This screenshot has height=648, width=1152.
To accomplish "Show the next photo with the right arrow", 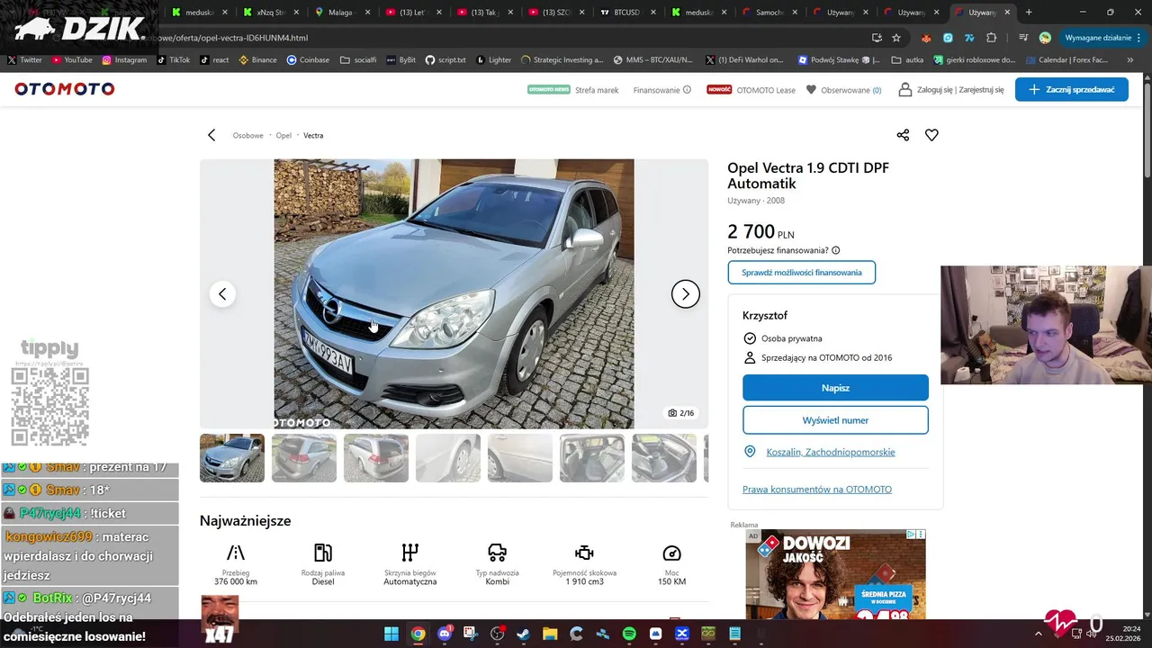I will (x=686, y=294).
